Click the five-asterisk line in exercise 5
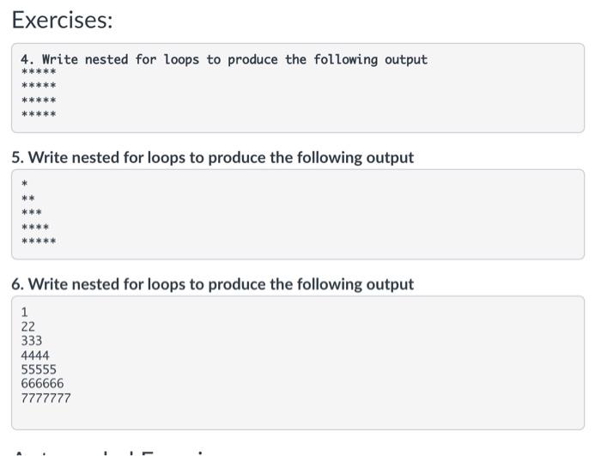The image size is (601, 456). click(x=39, y=241)
